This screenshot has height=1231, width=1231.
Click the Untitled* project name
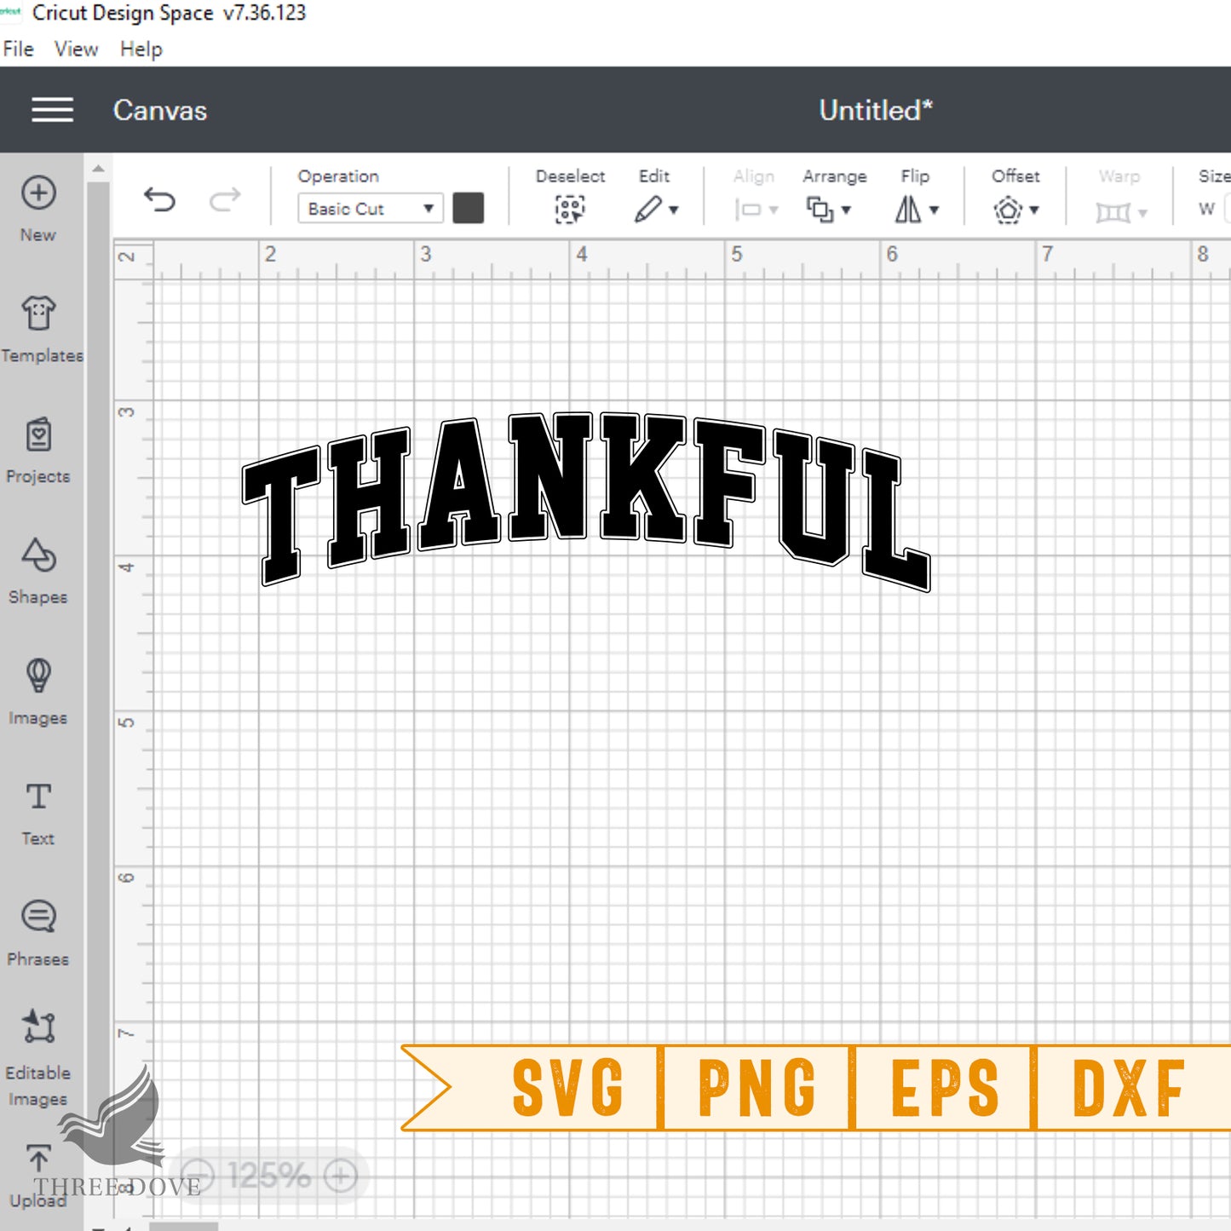(x=876, y=110)
